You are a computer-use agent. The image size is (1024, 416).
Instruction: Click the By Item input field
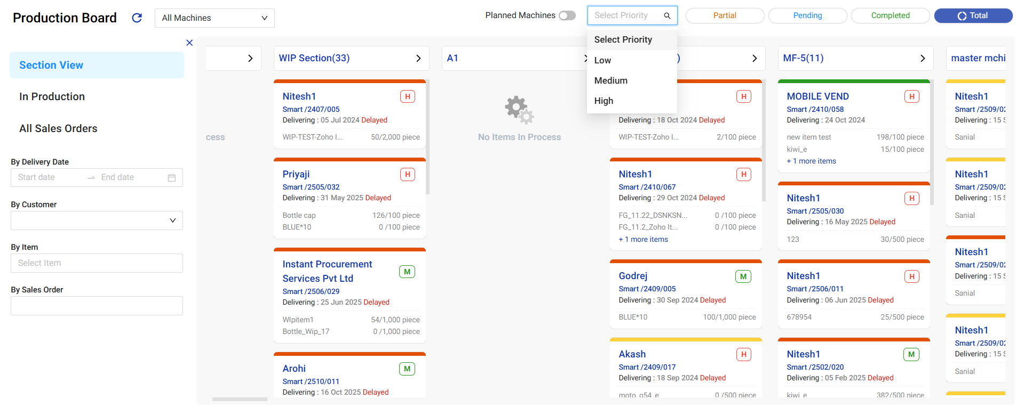[x=97, y=263]
